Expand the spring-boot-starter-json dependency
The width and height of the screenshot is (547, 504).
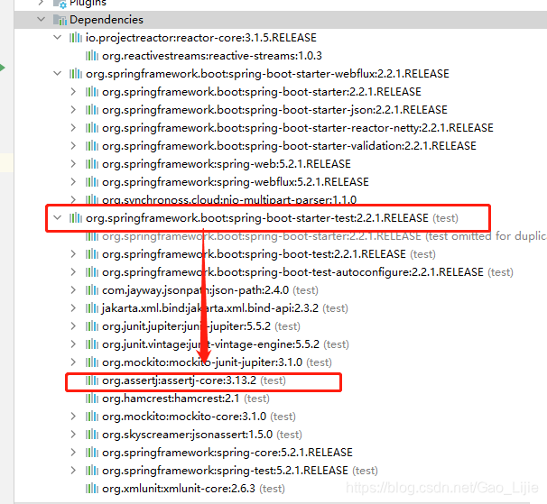(x=73, y=110)
